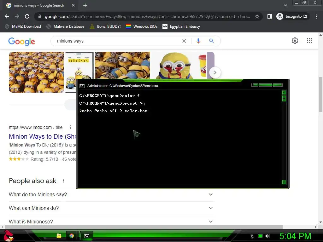323x242 pixels.
Task: Open Chrome's three-dot menu
Action: (316, 16)
